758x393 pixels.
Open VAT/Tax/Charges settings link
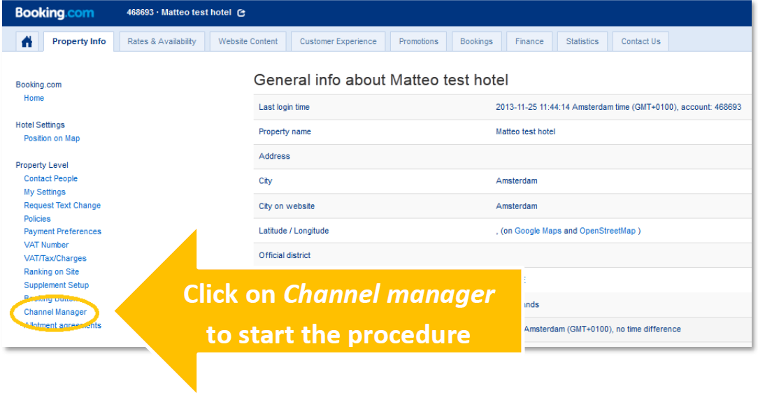[x=55, y=258]
